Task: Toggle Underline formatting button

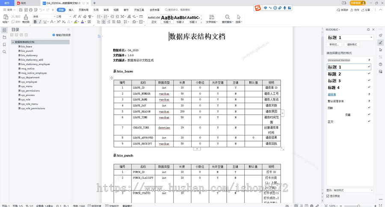Action: (44, 22)
